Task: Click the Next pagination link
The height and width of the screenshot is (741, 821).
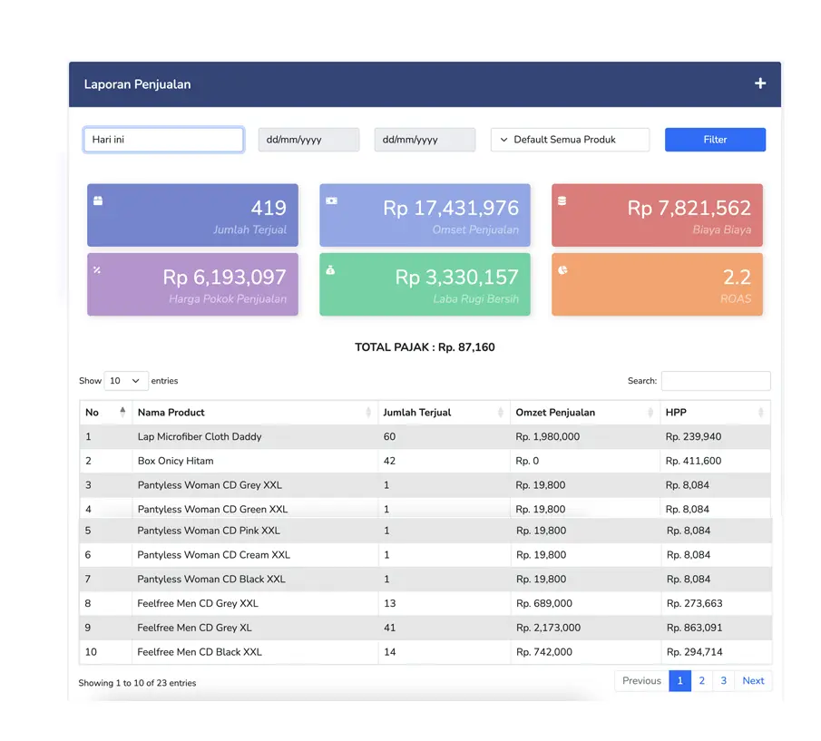Action: [753, 681]
